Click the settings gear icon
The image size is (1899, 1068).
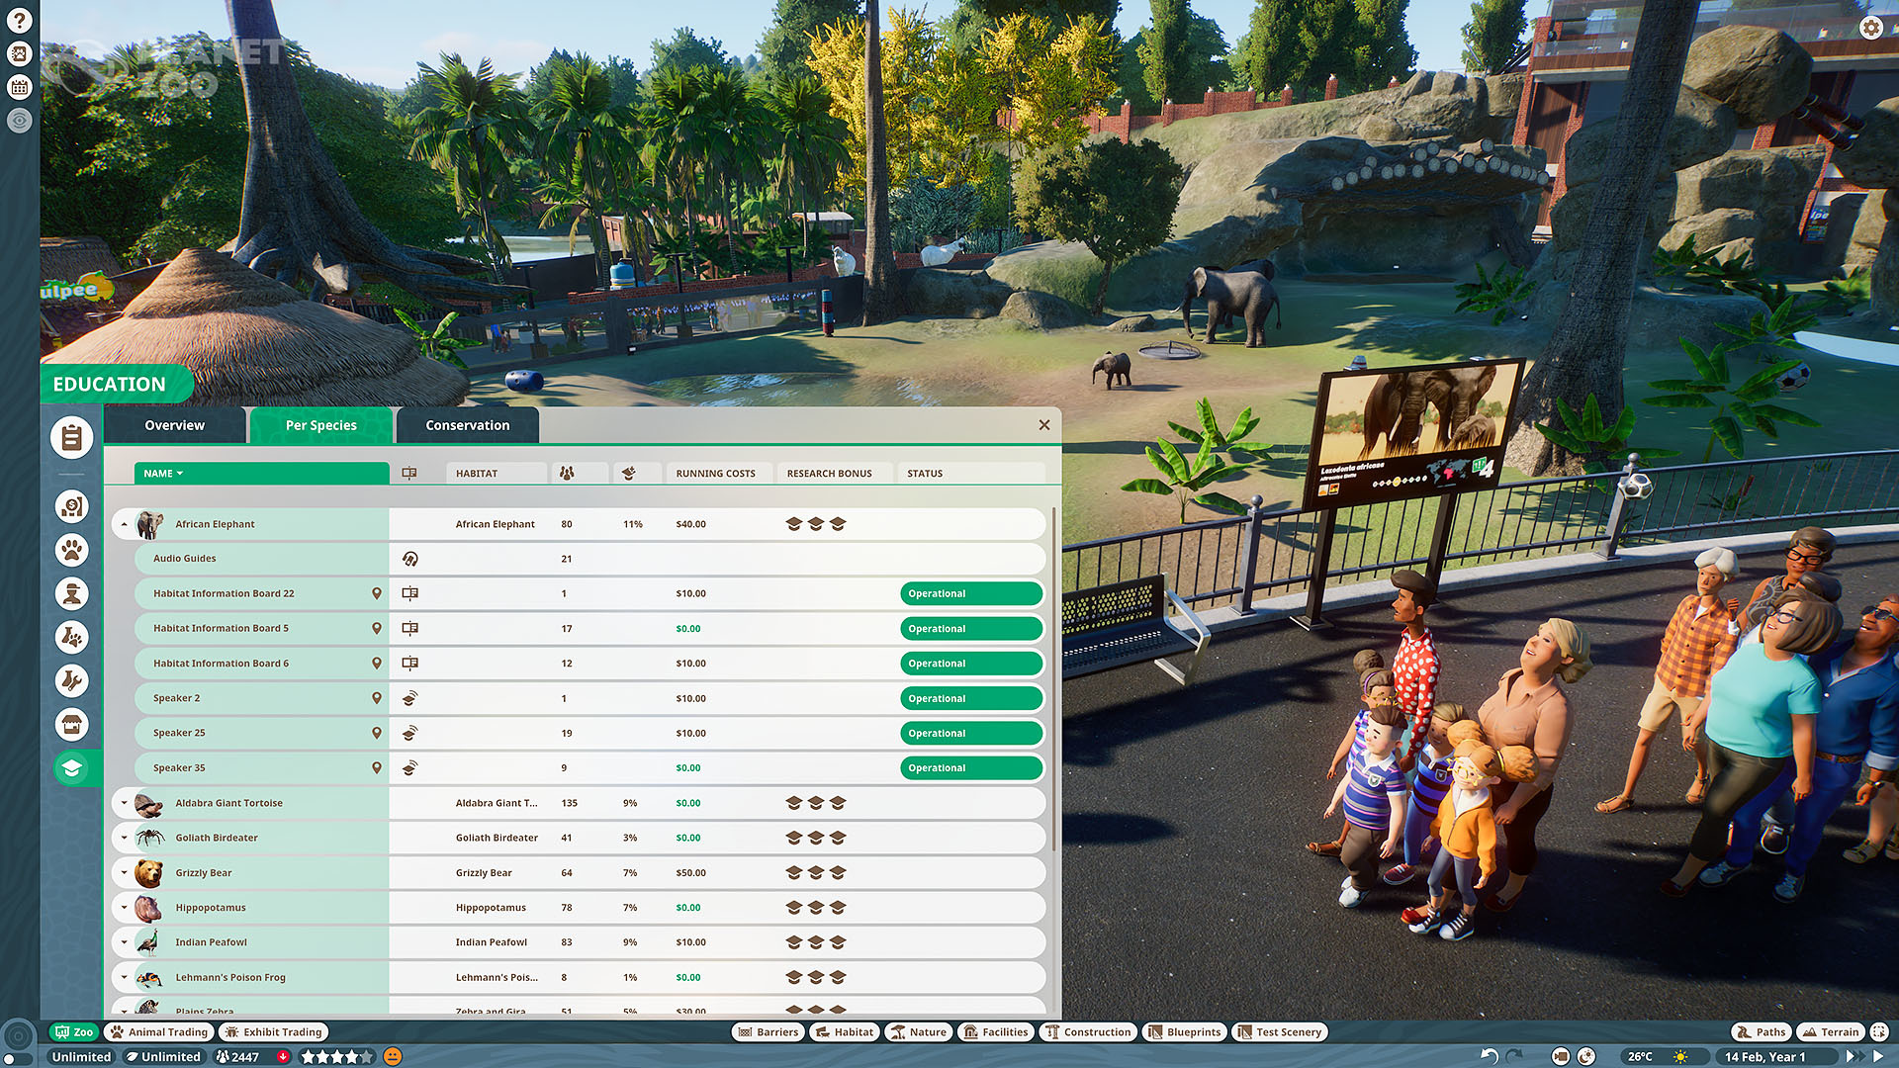point(1870,28)
